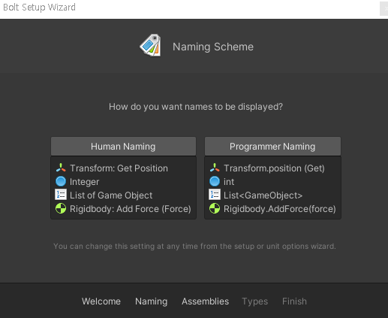Click blue circle icon beside 'Integer'
Viewport: 388px width, 318px height.
pos(61,181)
